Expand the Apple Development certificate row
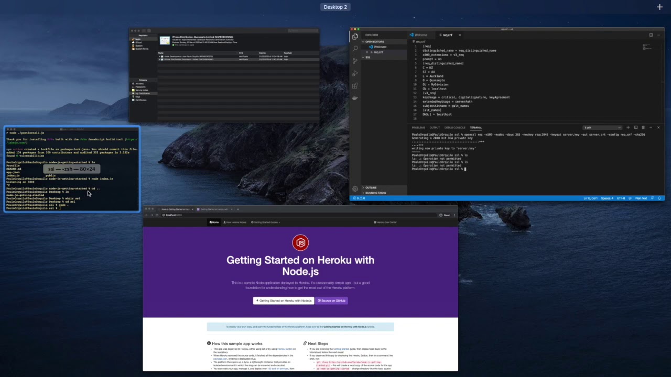The height and width of the screenshot is (377, 671). (x=159, y=57)
